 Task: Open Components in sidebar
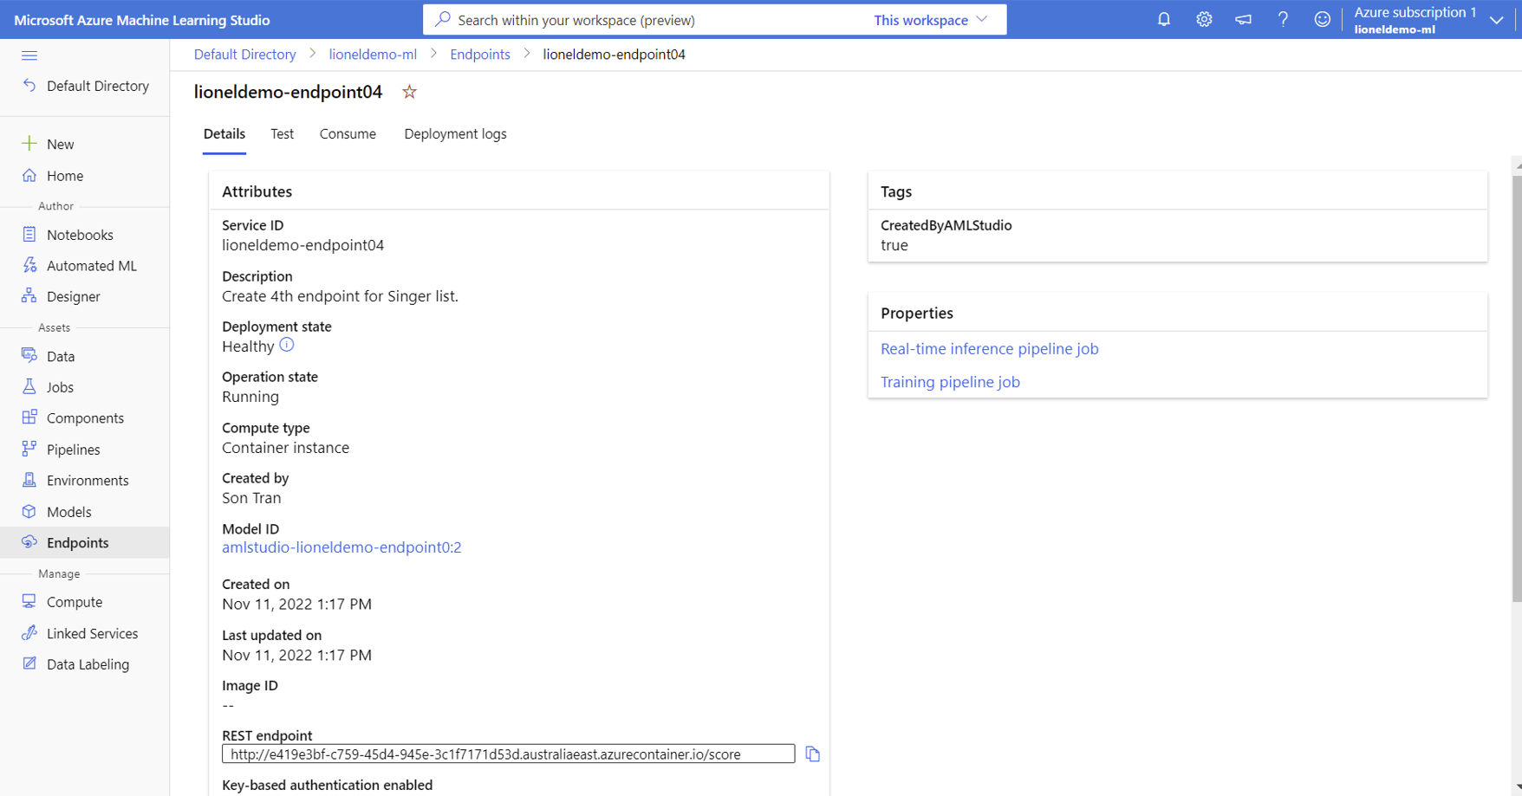tap(85, 417)
